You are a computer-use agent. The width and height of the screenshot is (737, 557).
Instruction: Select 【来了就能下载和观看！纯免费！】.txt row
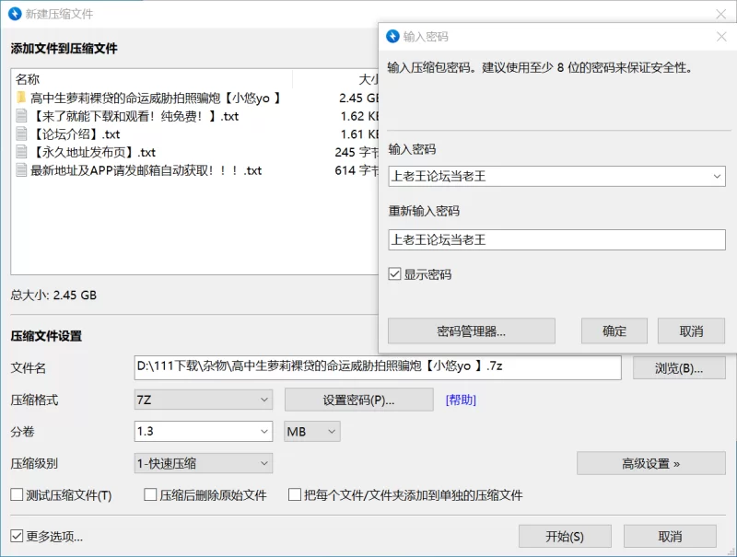tap(195, 115)
